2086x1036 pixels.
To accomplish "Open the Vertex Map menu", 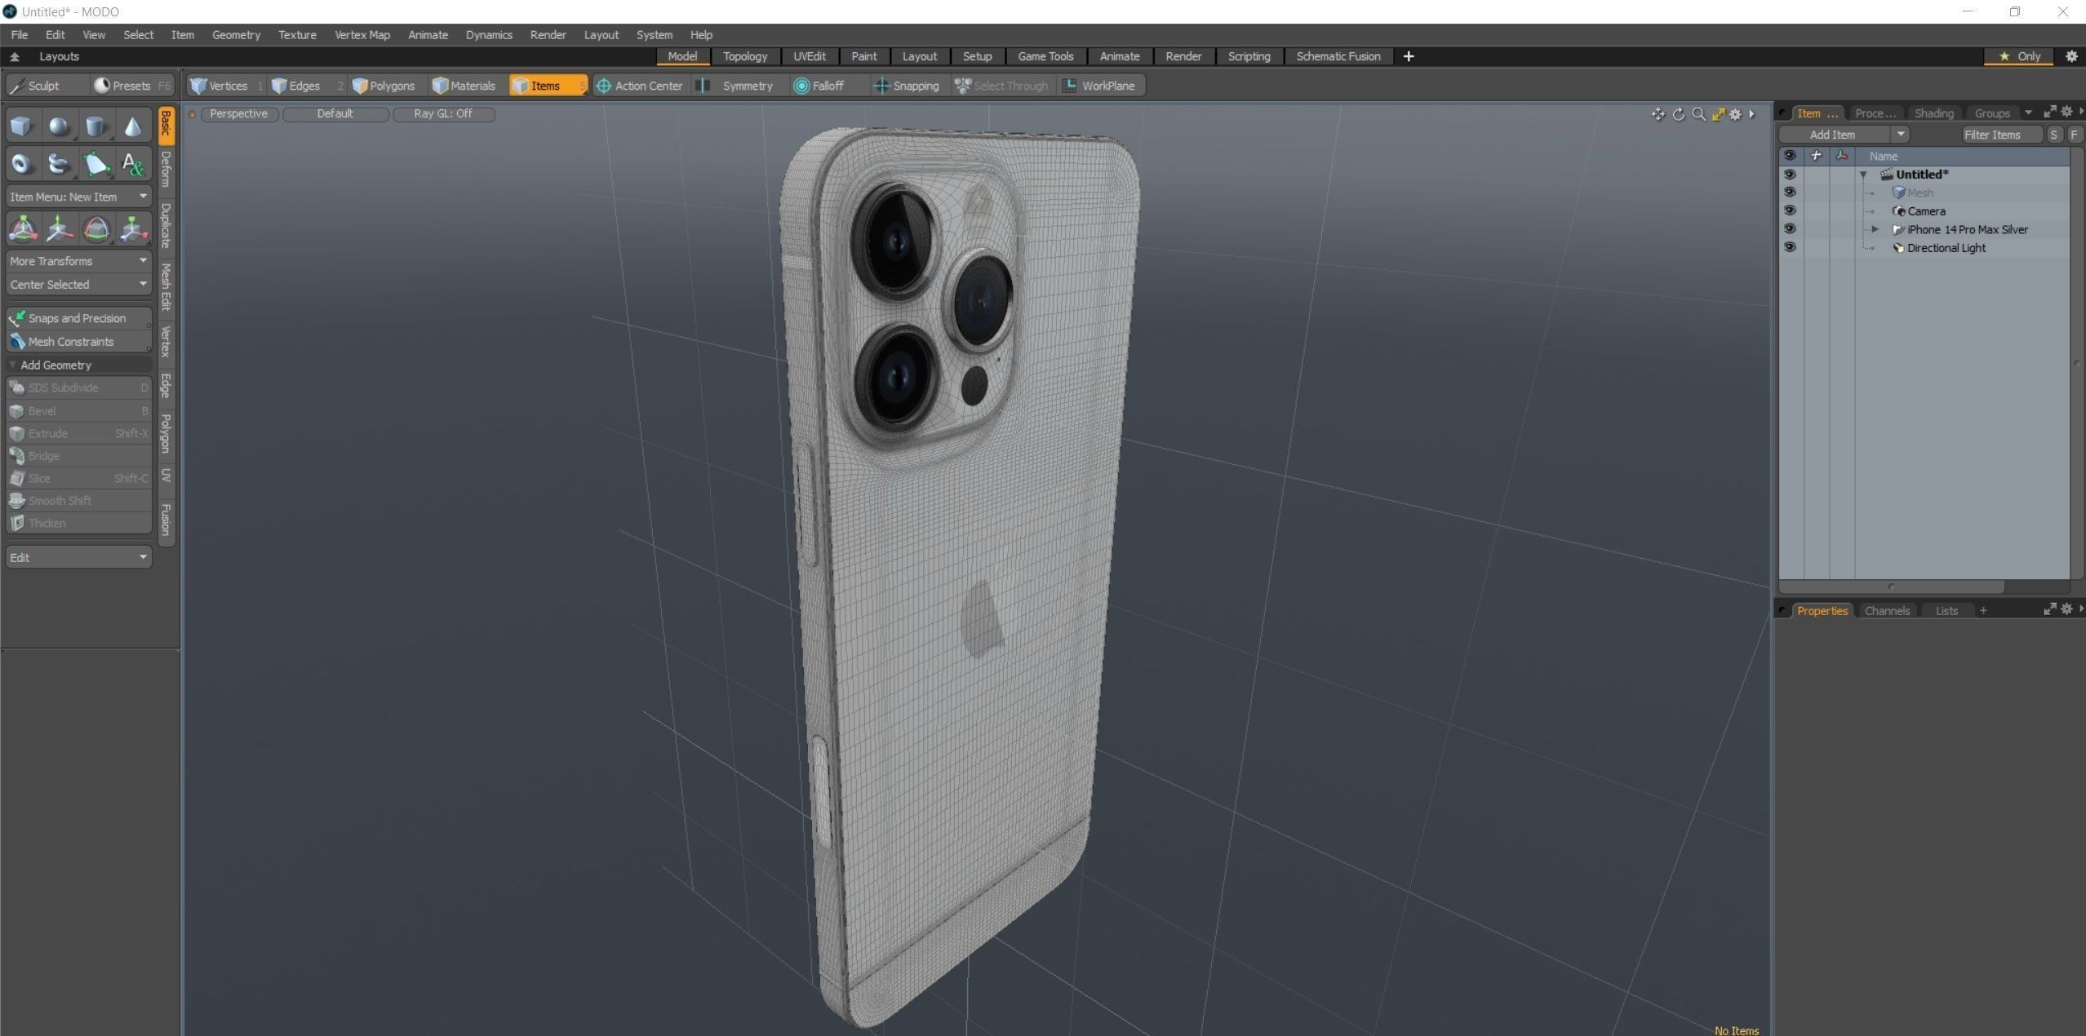I will tap(362, 35).
